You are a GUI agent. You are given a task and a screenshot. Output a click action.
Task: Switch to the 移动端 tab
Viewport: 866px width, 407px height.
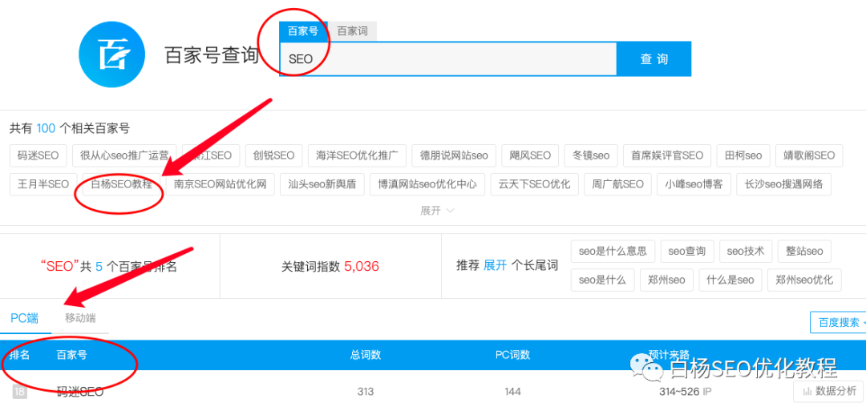click(x=80, y=318)
